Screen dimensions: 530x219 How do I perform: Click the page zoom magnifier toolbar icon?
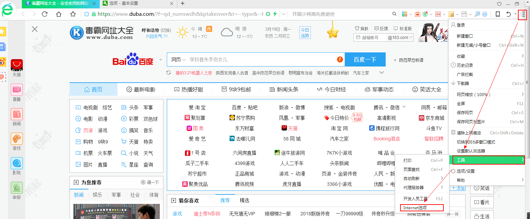477,14
